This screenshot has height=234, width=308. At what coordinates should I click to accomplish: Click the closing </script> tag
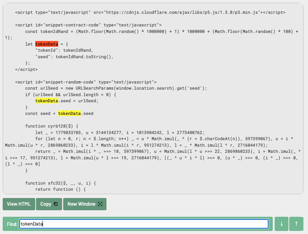26,69
